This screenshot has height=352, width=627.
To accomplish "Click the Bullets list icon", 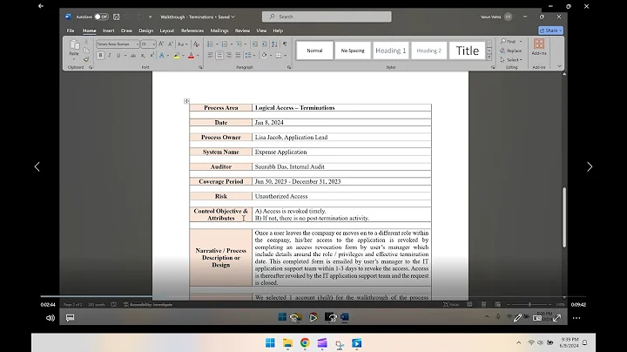I will [x=210, y=44].
